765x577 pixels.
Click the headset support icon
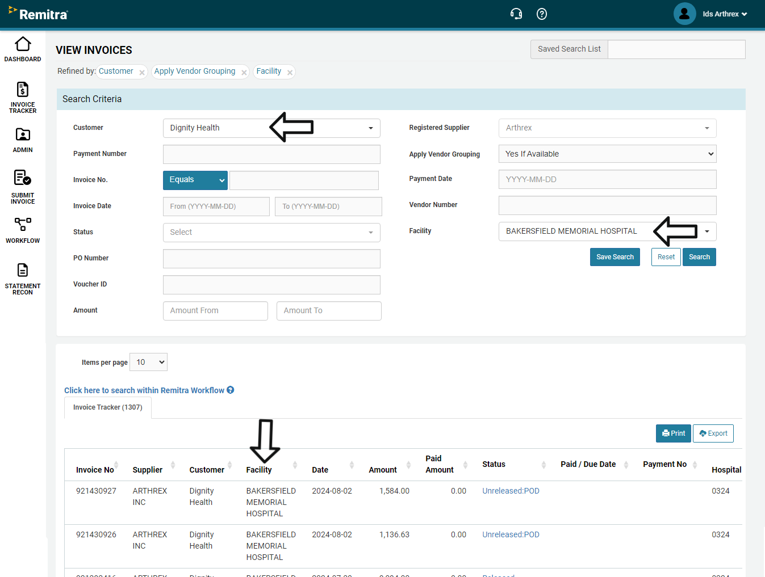516,14
